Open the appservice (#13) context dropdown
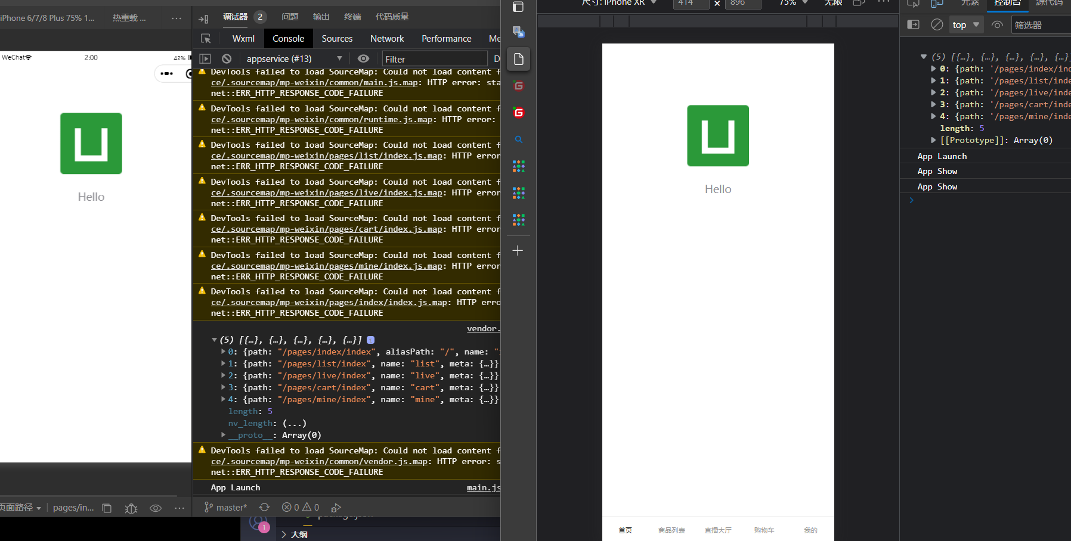Image resolution: width=1071 pixels, height=541 pixels. 295,59
